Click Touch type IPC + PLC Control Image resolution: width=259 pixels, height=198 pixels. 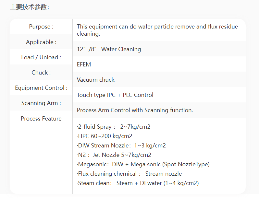(115, 95)
